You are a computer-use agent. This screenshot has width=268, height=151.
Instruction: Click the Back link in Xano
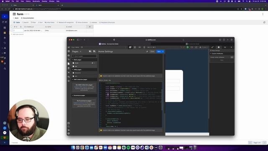click(x=16, y=18)
